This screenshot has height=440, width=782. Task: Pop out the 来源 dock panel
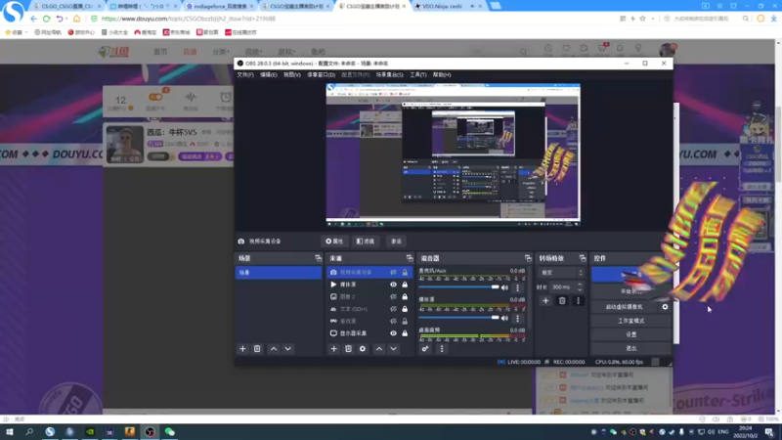click(410, 258)
